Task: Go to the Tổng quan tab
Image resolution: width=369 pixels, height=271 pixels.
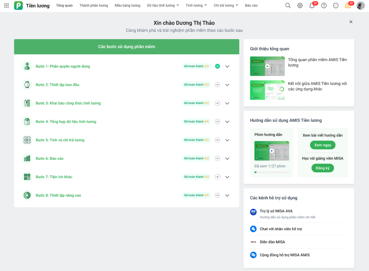Action: click(64, 5)
